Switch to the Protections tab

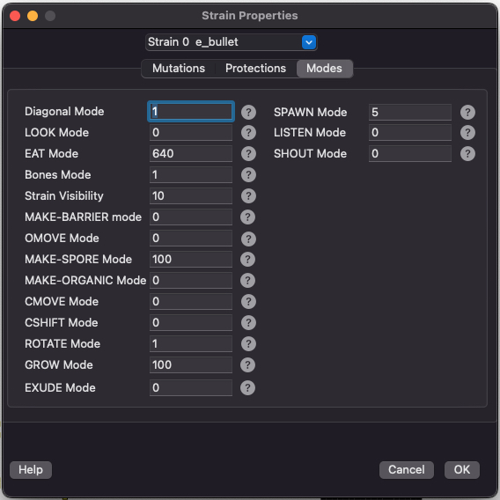[x=256, y=69]
